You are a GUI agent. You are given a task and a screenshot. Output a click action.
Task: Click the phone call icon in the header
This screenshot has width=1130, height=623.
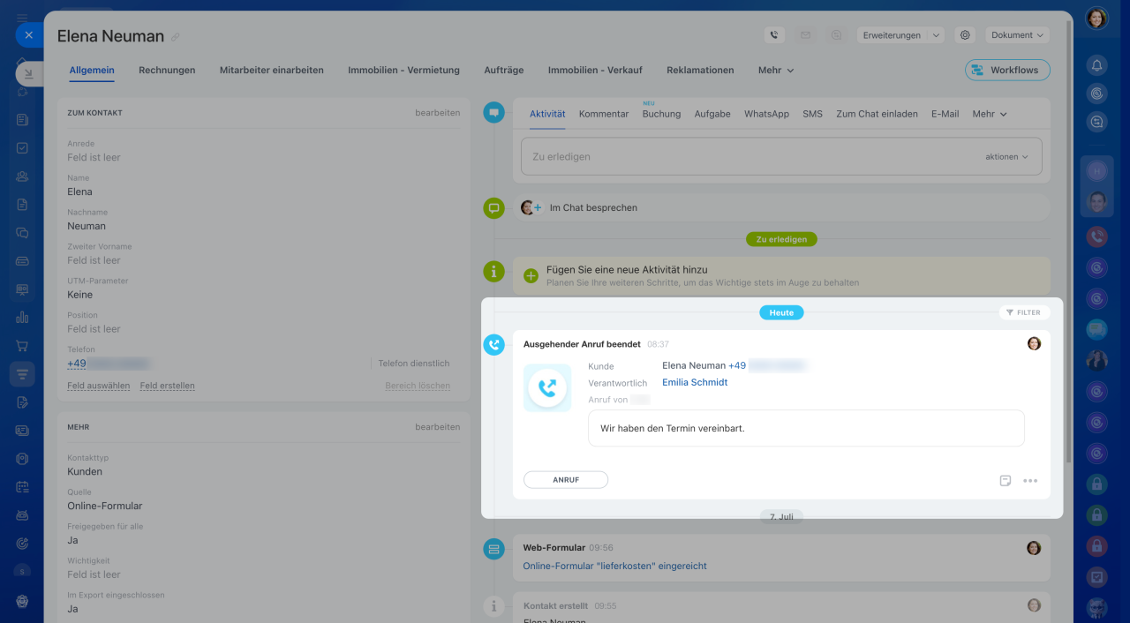(774, 35)
